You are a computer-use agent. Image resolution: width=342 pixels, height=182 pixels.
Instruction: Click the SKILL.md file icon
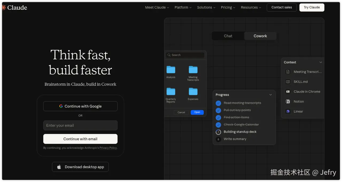288,82
